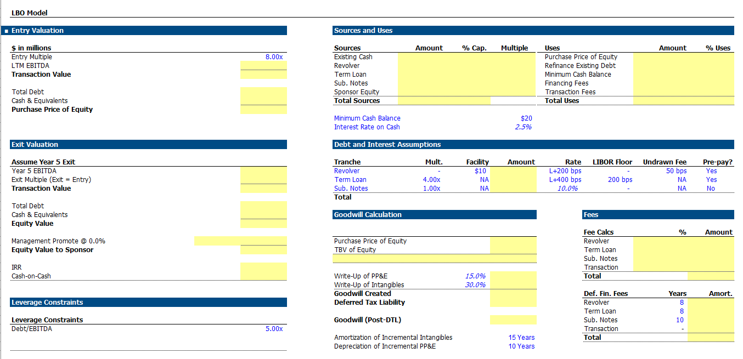Select the Debt/EBITDA 5.00x constraint cell
This screenshot has height=359, width=743.
click(273, 329)
